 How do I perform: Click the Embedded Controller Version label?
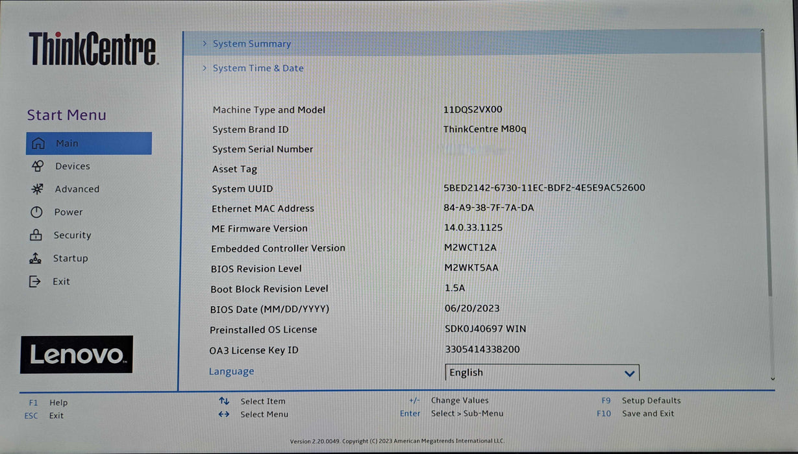coord(278,248)
